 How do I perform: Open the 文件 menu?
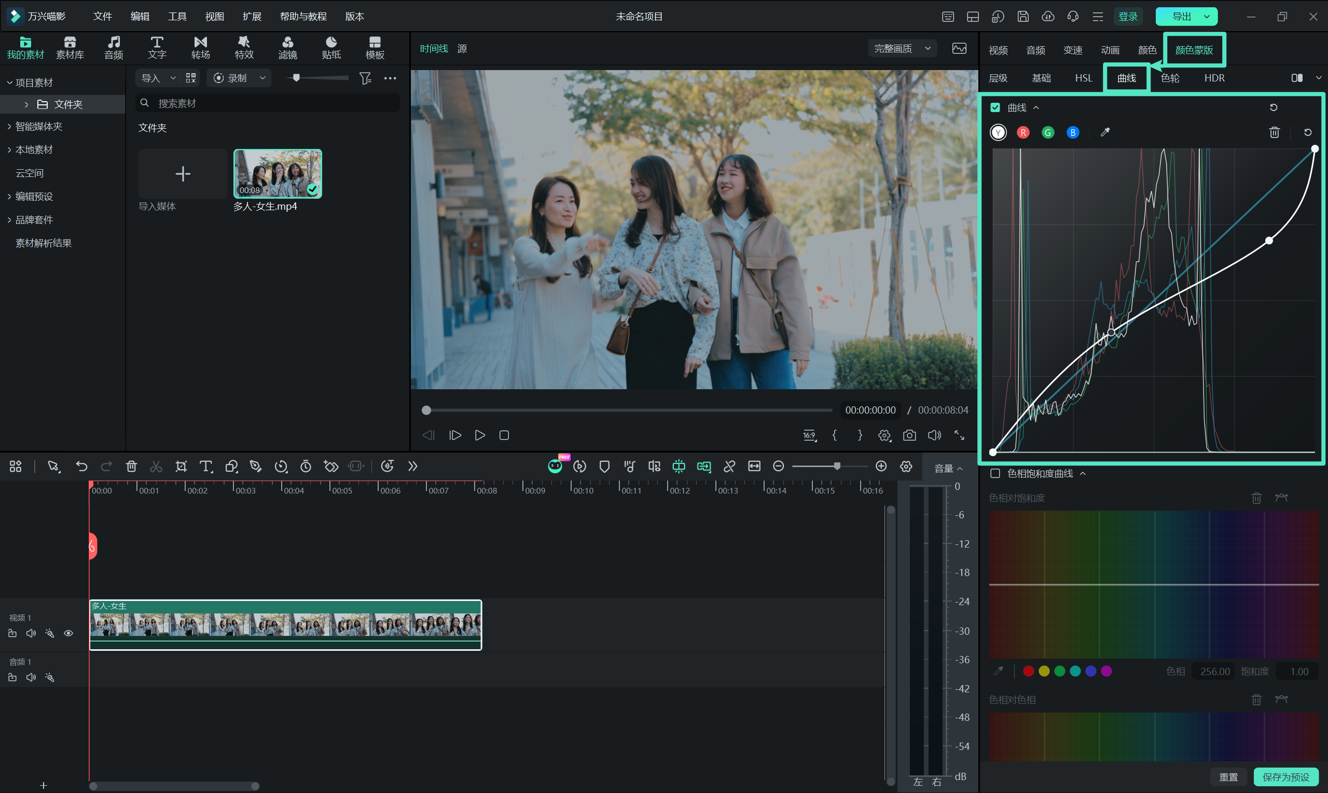click(103, 16)
